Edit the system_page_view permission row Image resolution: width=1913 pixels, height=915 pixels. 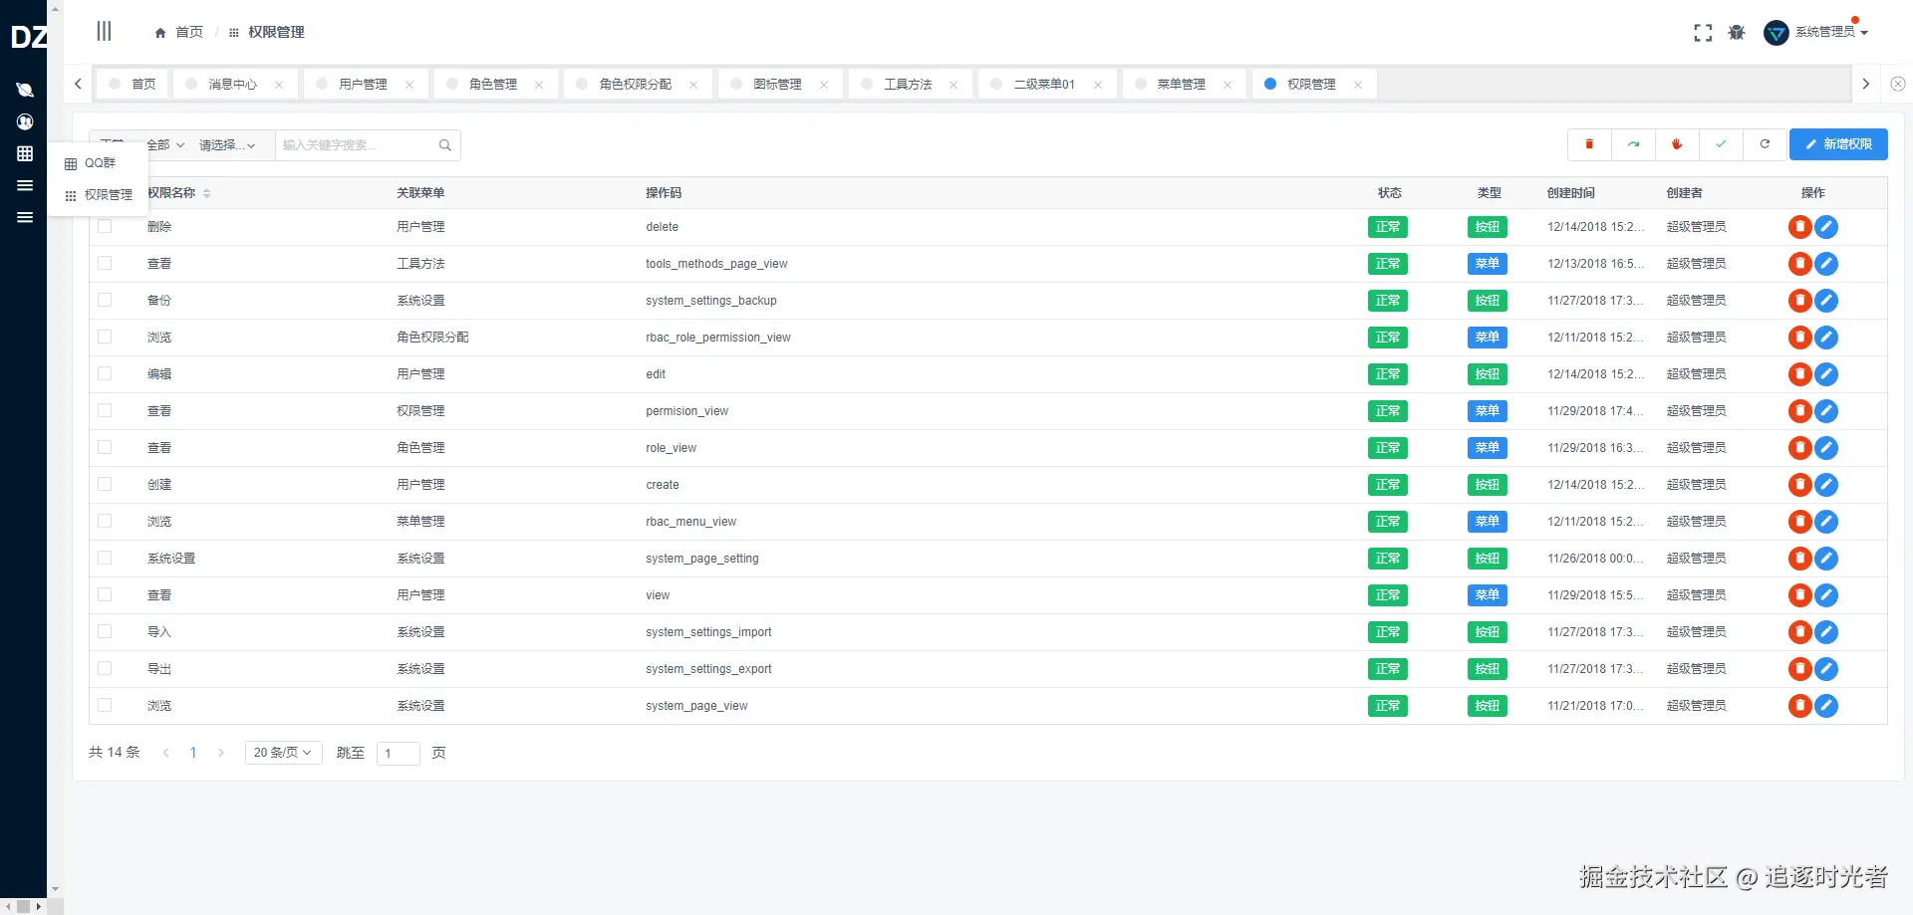click(1825, 706)
